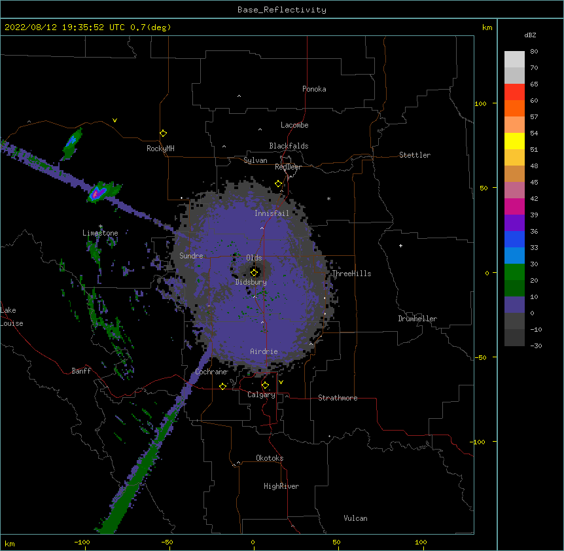Select the RockyMH label
Image resolution: width=564 pixels, height=551 pixels.
click(160, 149)
